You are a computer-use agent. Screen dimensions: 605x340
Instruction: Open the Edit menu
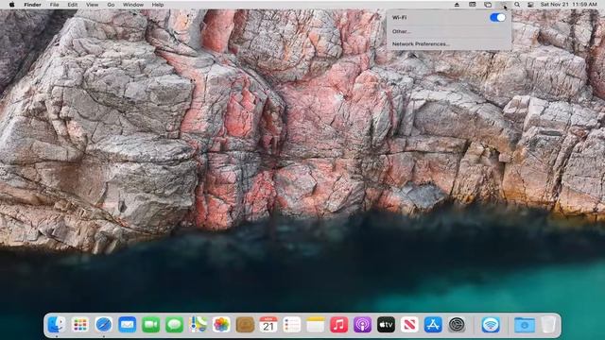coord(72,5)
